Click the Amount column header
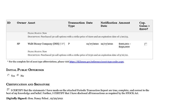169x107 pixels. click(x=124, y=23)
